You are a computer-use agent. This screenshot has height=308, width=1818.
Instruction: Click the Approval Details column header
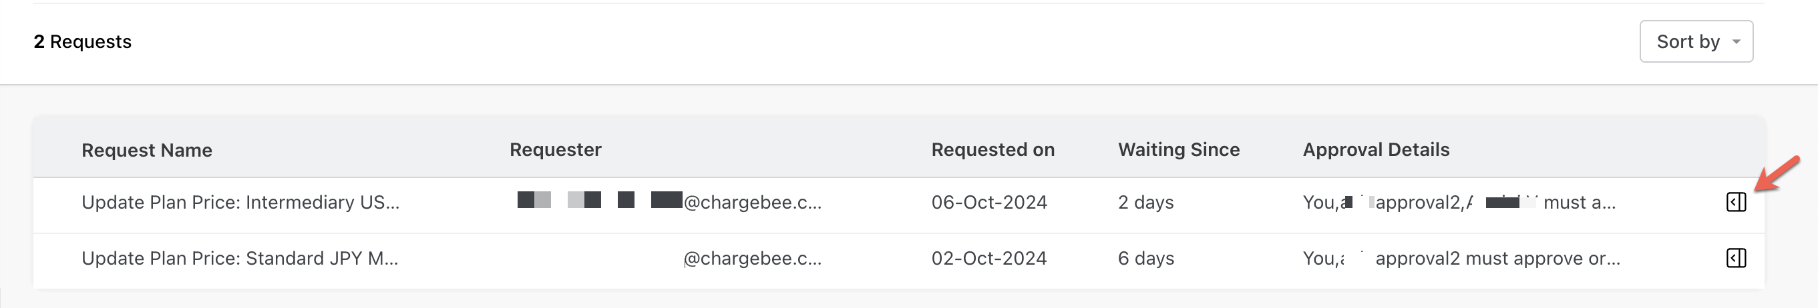1375,149
